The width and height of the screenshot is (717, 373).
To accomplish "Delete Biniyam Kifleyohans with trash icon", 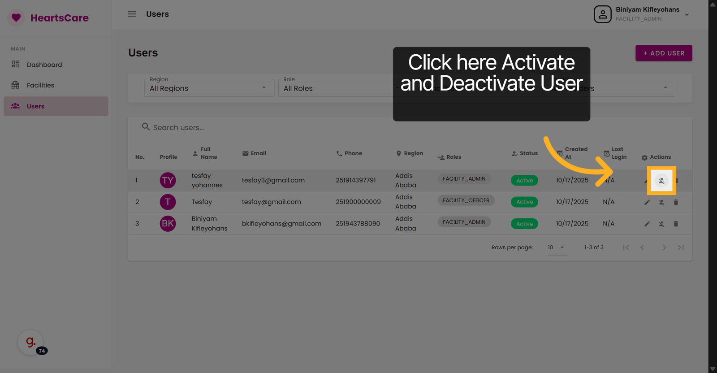I will coord(676,224).
